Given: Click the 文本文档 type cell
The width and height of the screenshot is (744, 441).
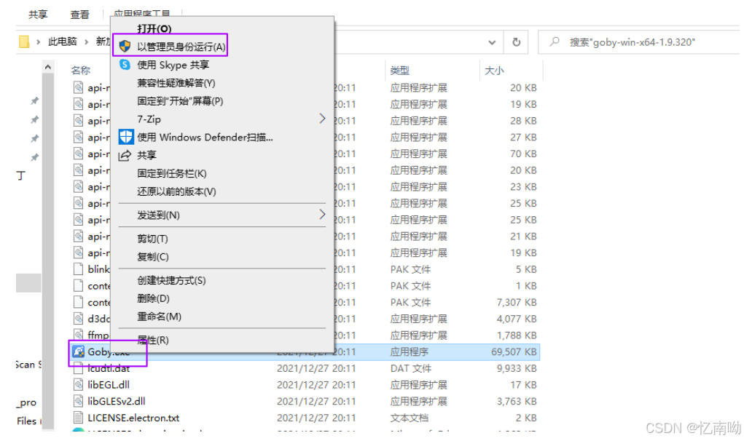Looking at the screenshot, I should pyautogui.click(x=409, y=418).
